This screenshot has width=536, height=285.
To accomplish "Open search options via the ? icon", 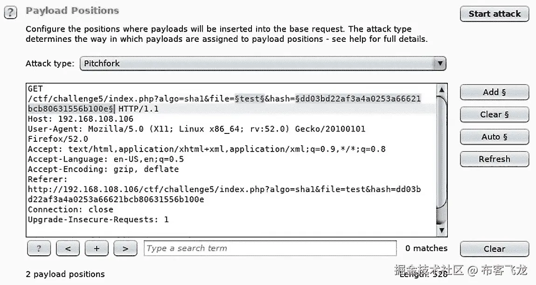I will [39, 248].
